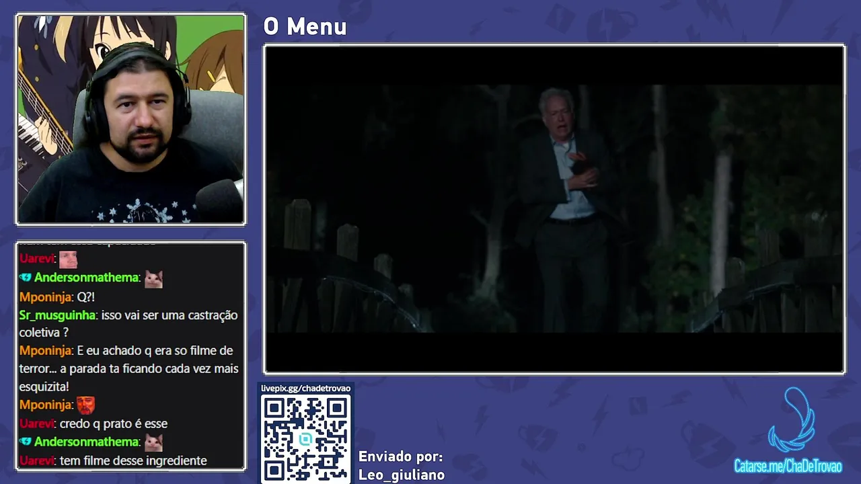This screenshot has height=484, width=861.
Task: Click the badge beside first Andersonmathema name
Action: [x=26, y=278]
